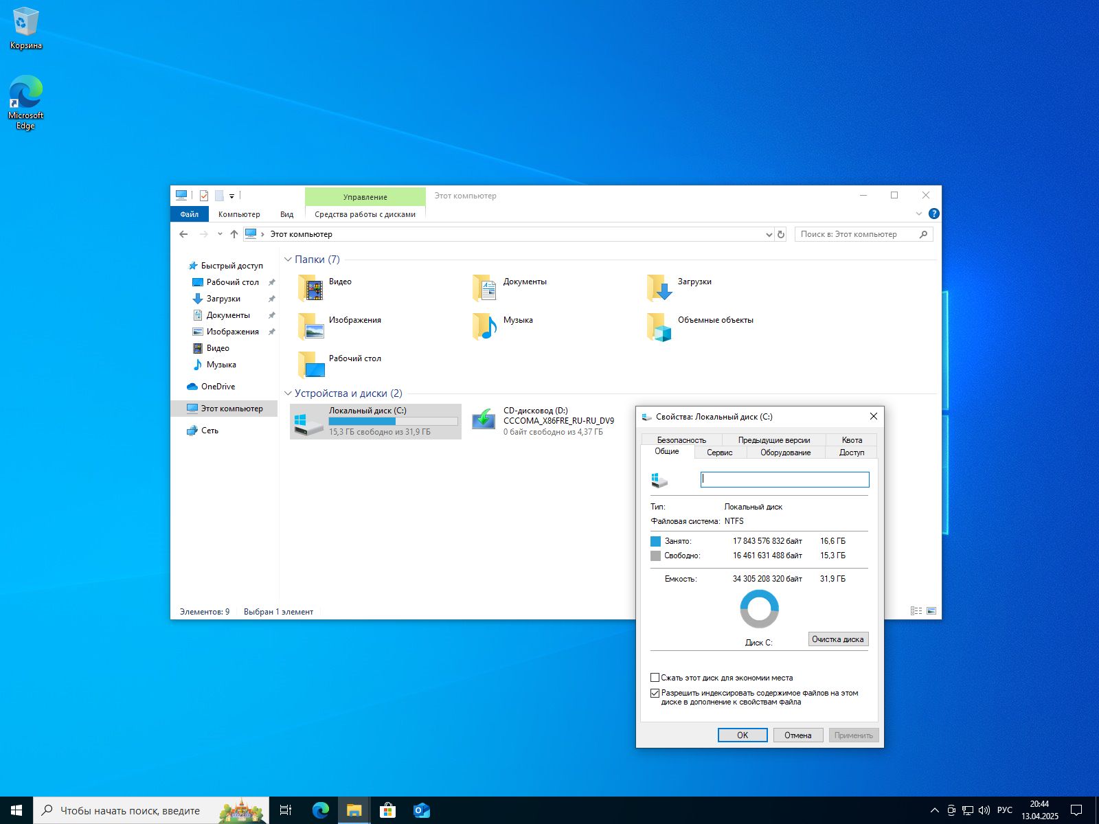This screenshot has height=824, width=1099.
Task: Open Customize Quick Access Toolbar dropdown
Action: pyautogui.click(x=231, y=196)
